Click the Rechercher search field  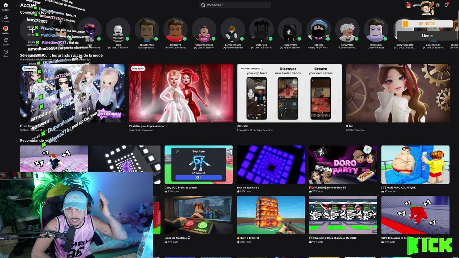coord(235,5)
